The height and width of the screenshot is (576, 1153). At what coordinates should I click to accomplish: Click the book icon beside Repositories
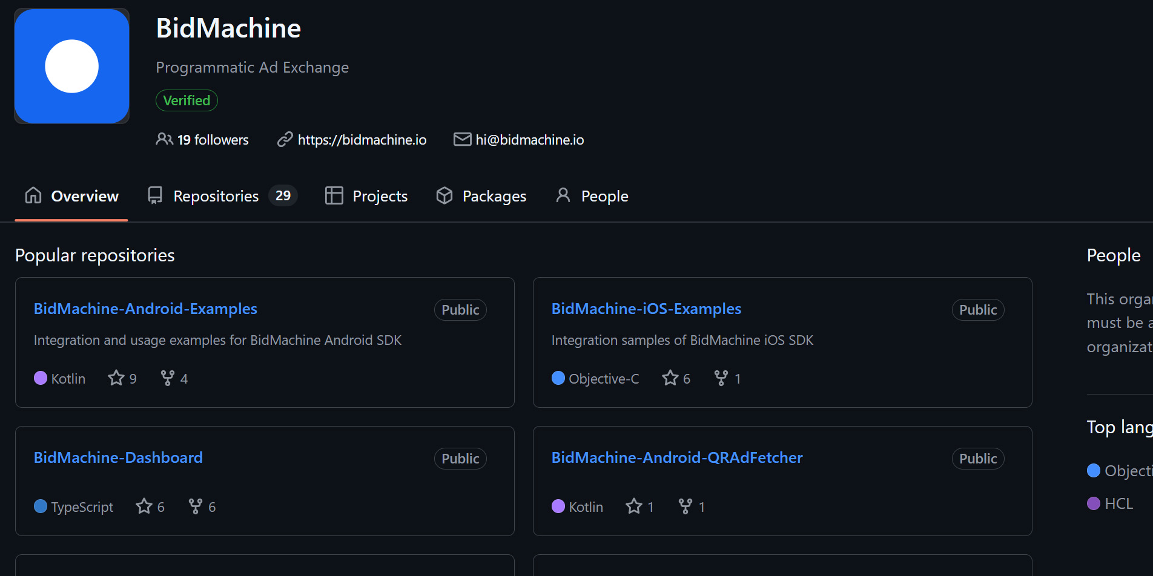pos(154,195)
